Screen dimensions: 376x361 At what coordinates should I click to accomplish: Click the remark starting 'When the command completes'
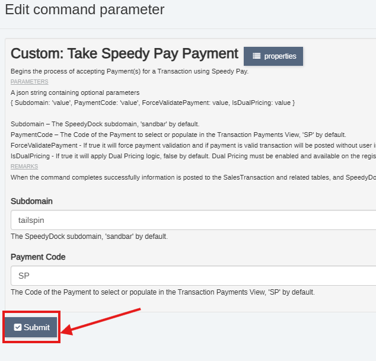tap(193, 177)
